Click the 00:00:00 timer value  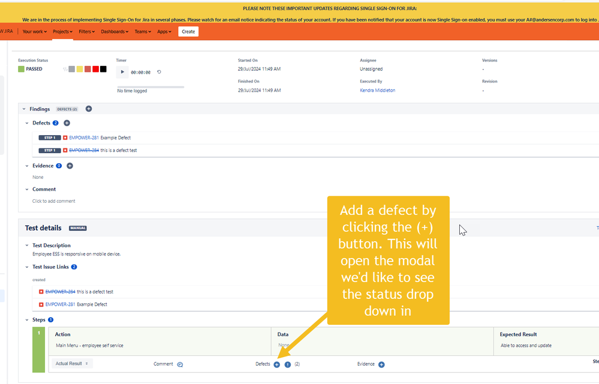pos(140,72)
